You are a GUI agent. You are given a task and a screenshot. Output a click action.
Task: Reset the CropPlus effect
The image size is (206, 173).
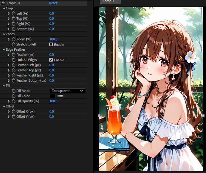pyautogui.click(x=53, y=3)
